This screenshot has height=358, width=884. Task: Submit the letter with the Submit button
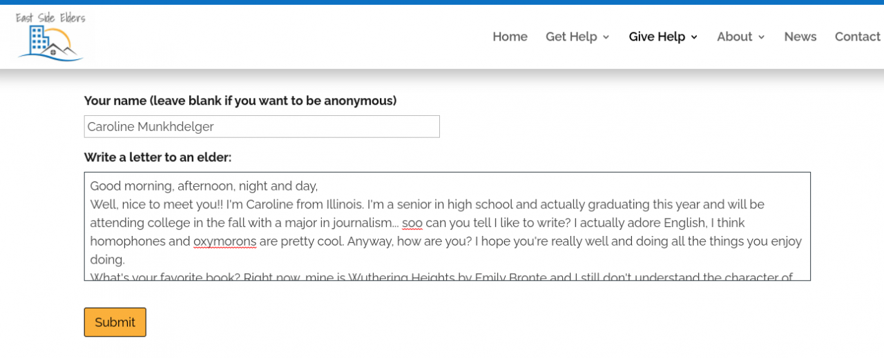point(115,322)
